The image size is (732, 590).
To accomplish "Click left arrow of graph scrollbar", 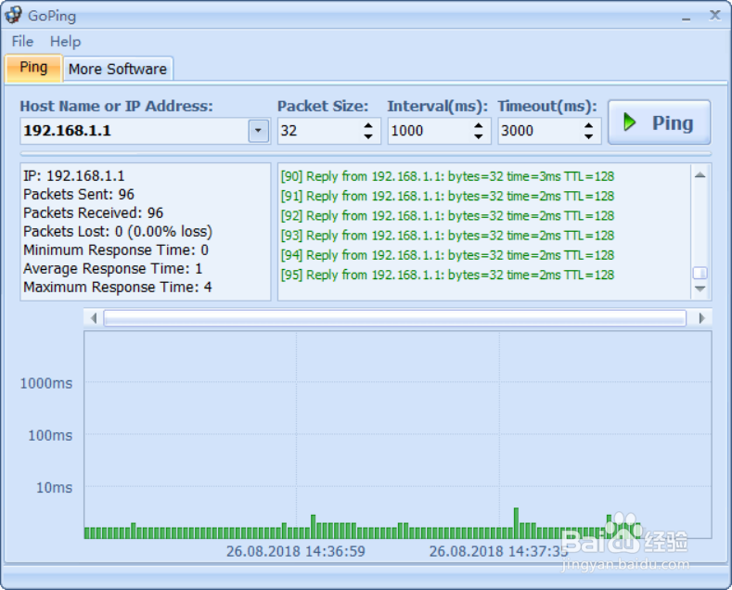I will 94,318.
